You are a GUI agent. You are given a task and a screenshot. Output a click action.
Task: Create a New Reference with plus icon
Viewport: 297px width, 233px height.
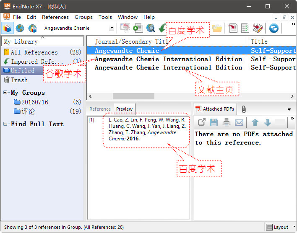[138, 28]
